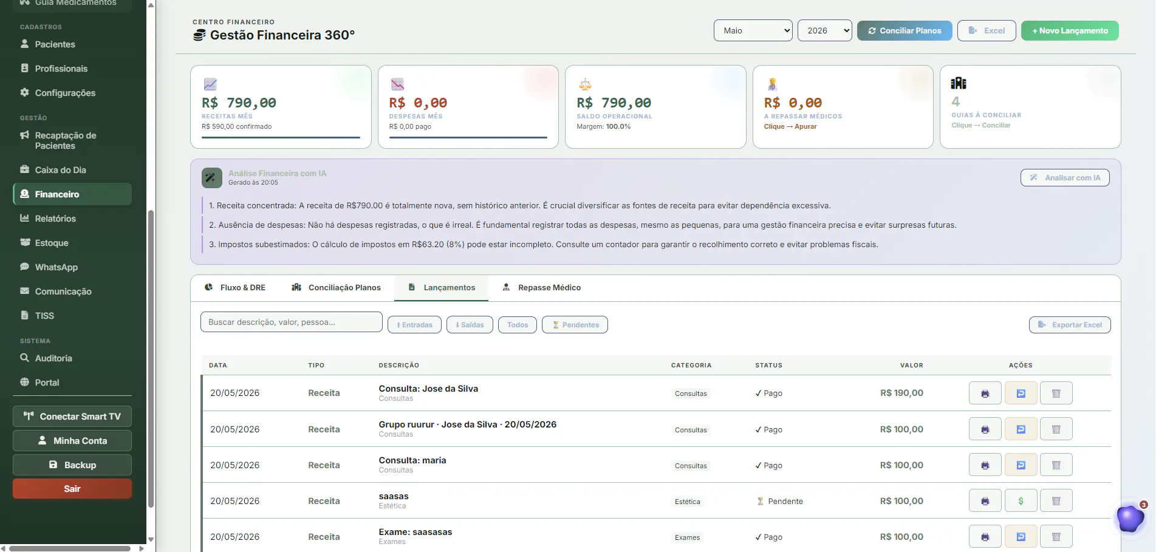Click the Excel button in header

[x=987, y=30]
